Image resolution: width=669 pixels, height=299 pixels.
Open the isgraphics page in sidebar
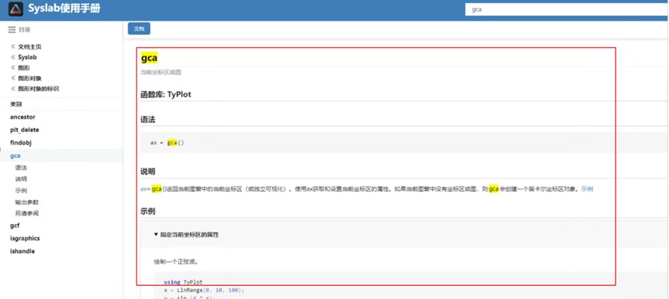25,238
